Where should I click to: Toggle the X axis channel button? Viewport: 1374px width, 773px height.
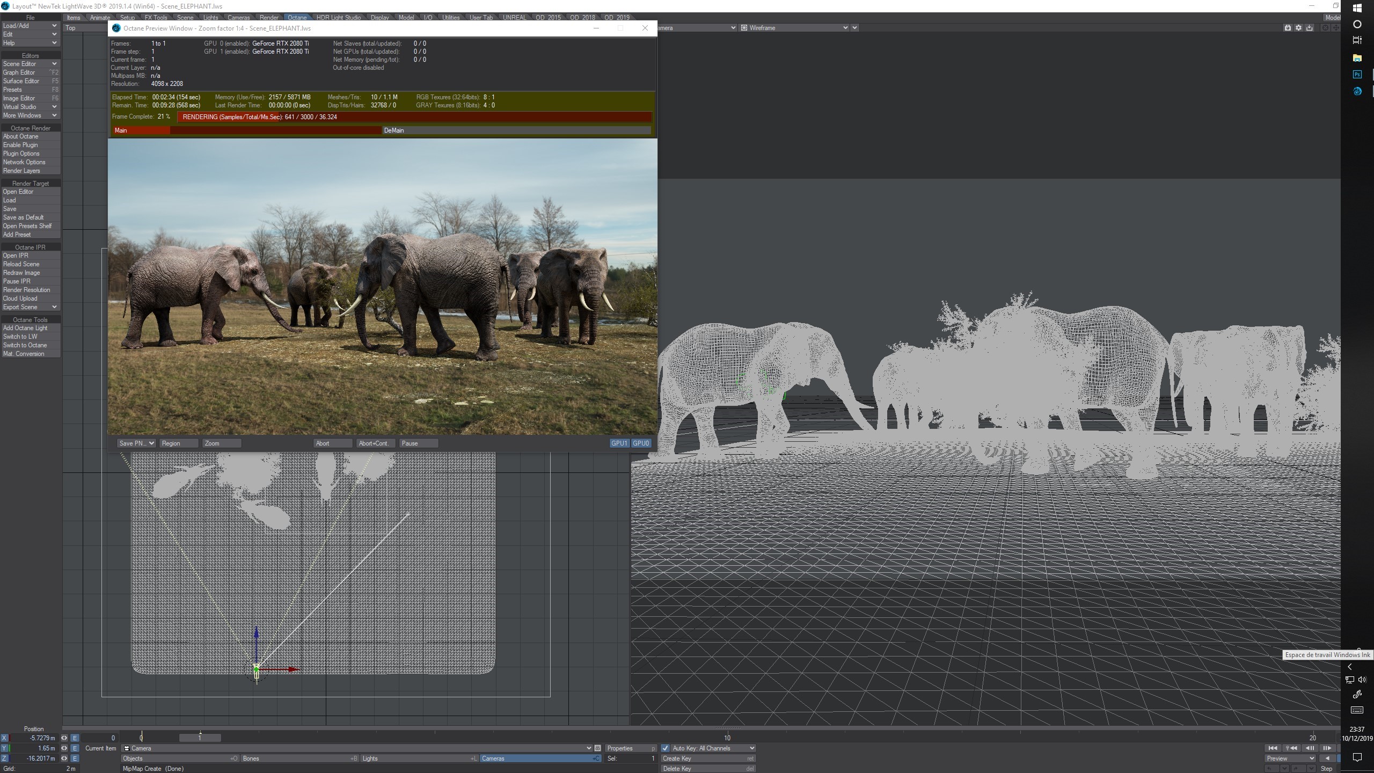(4, 738)
